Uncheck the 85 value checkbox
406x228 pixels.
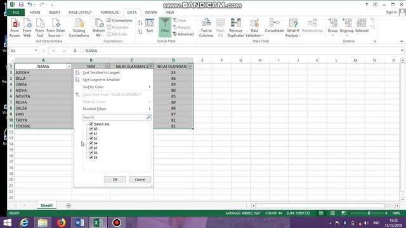pyautogui.click(x=91, y=148)
